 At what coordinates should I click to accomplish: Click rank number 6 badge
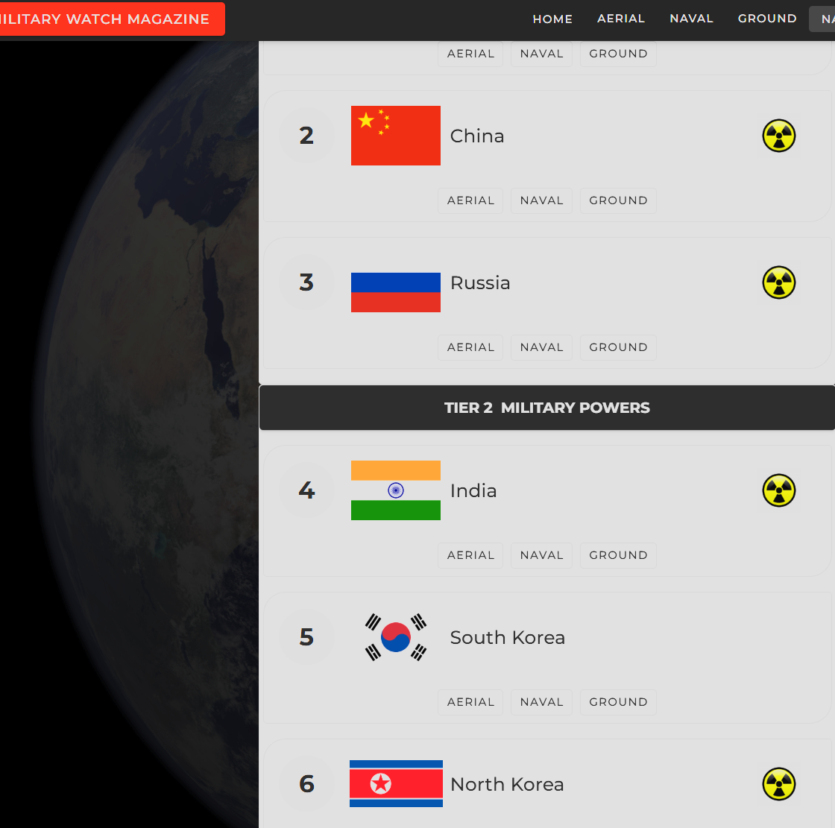click(306, 784)
